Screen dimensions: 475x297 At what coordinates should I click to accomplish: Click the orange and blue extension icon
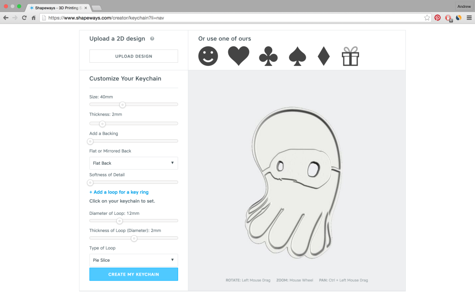coord(459,18)
